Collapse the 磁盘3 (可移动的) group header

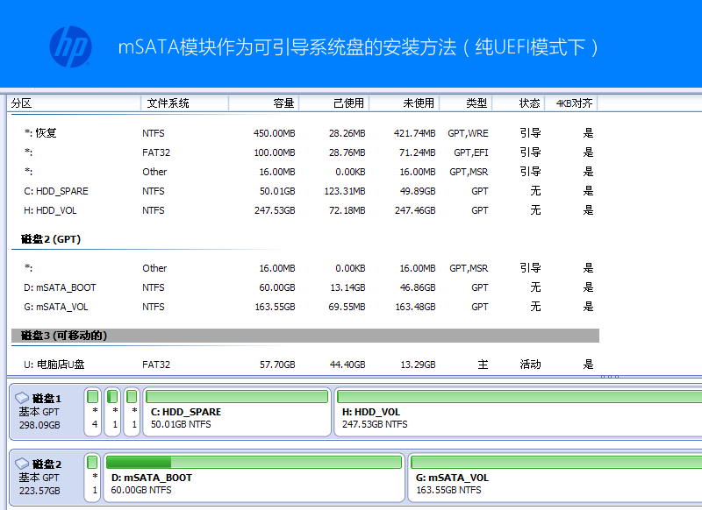point(63,336)
